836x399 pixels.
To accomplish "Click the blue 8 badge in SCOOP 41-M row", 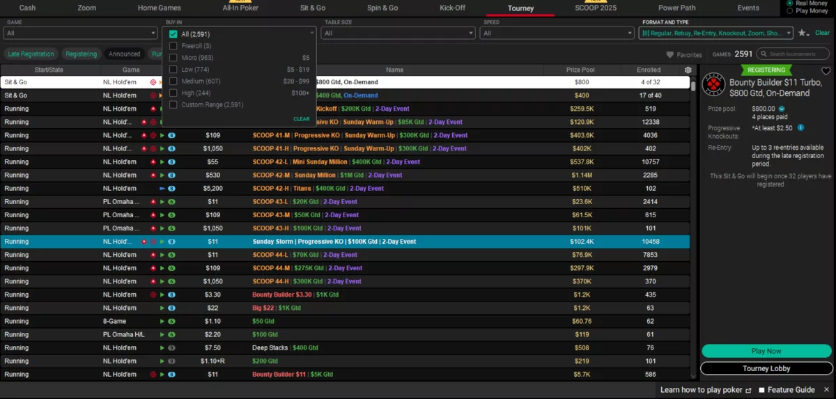I will point(171,136).
